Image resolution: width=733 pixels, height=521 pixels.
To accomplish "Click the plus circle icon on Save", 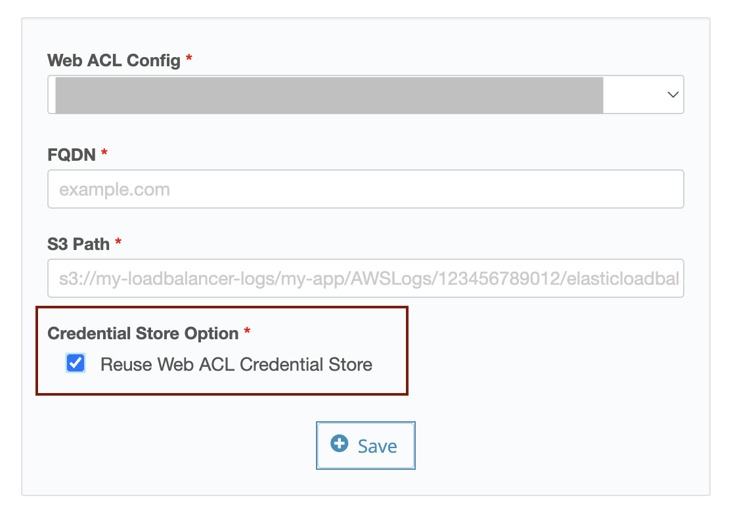I will point(340,444).
